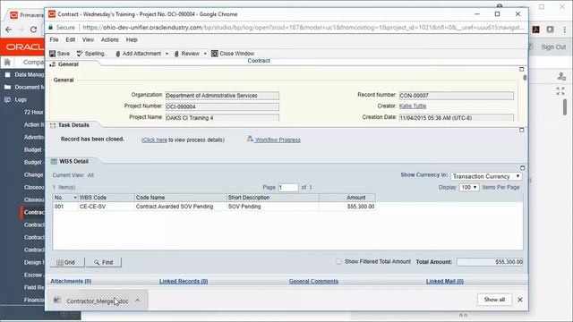
Task: Collapse the Task Details section panel
Action: pos(521,130)
